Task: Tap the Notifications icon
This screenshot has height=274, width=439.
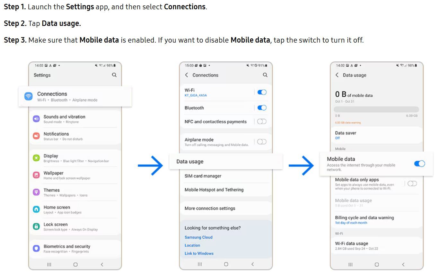Action: (x=36, y=136)
